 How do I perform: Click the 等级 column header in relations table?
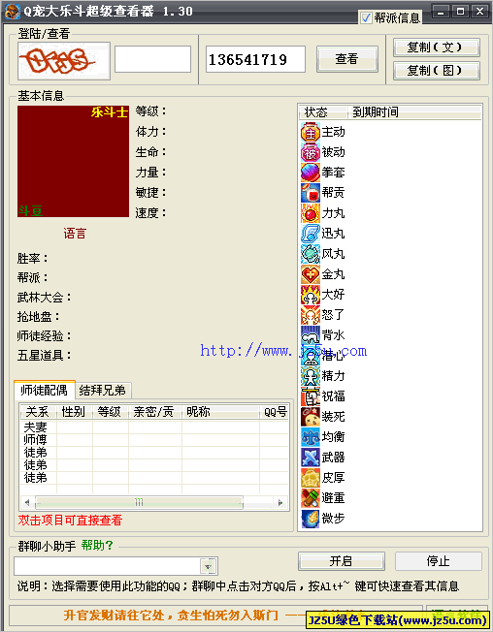tap(110, 412)
